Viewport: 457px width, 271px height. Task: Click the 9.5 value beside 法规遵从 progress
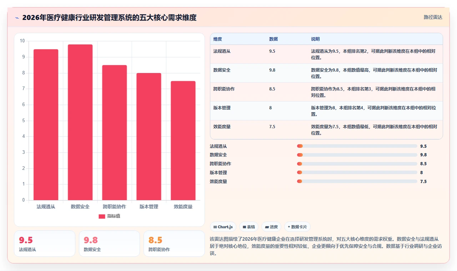[x=423, y=146]
